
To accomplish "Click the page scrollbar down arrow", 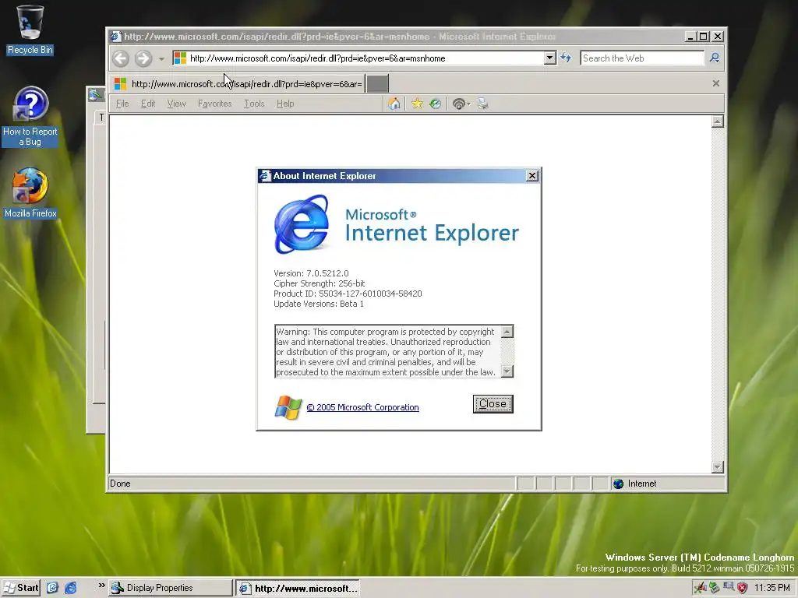I will pyautogui.click(x=718, y=467).
